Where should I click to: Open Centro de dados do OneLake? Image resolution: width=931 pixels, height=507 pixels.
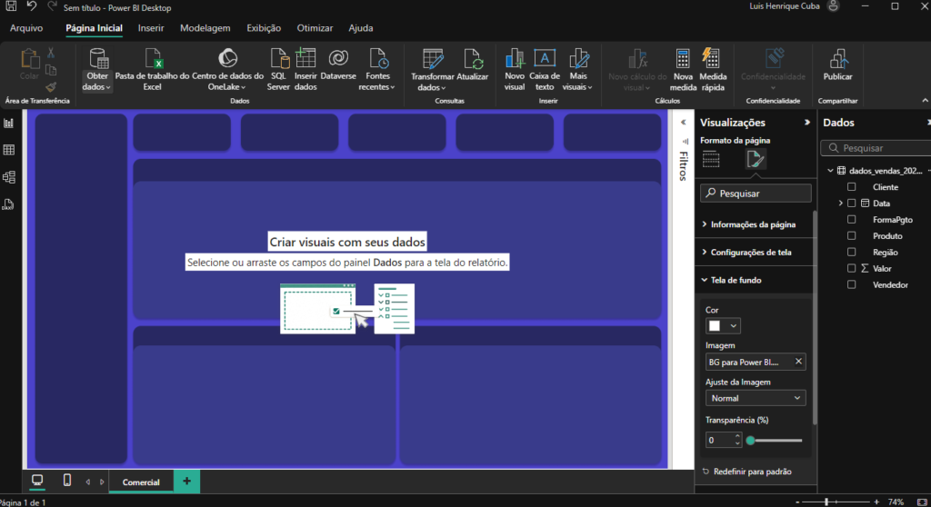tap(227, 70)
